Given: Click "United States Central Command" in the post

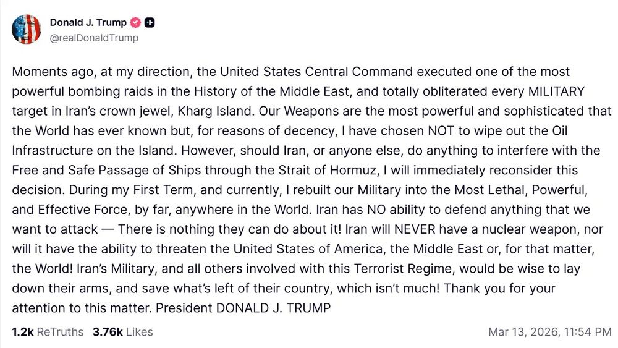Looking at the screenshot, I should tap(328, 72).
